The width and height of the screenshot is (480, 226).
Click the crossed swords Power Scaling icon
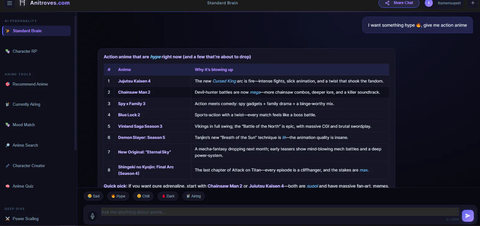click(x=8, y=219)
